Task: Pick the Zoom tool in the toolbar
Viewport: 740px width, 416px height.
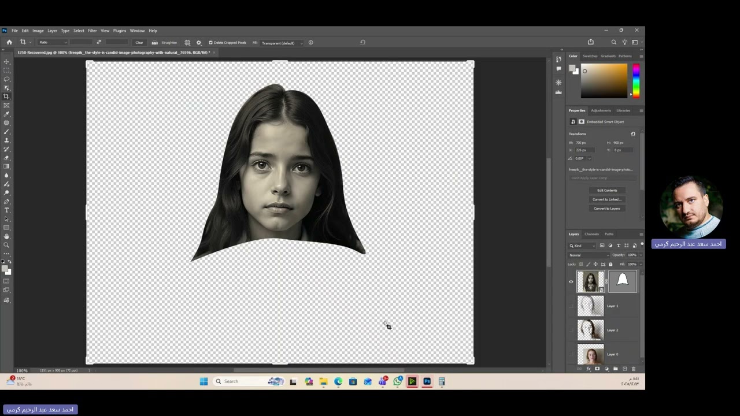Action: [7, 245]
